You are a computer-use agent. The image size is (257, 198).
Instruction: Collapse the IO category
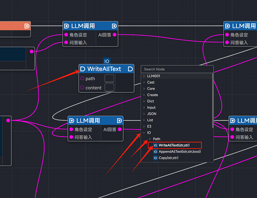tap(148, 133)
